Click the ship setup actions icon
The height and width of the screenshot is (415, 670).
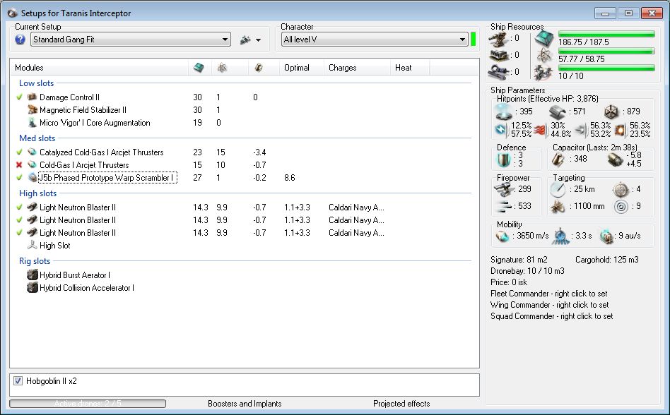click(245, 40)
